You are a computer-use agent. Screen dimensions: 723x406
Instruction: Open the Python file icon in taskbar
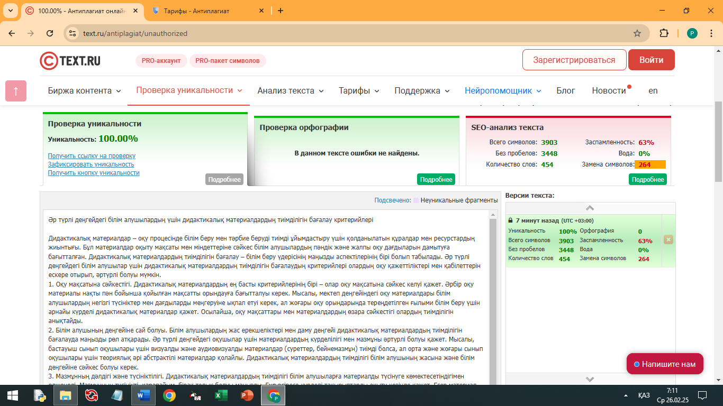(40, 395)
